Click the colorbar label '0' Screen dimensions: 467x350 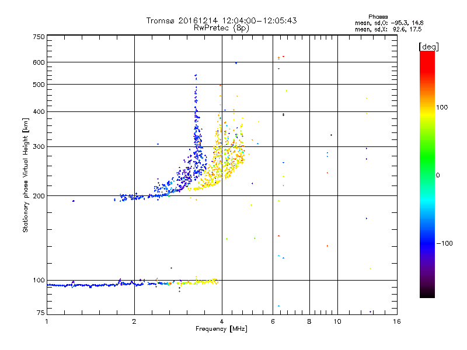(x=438, y=176)
